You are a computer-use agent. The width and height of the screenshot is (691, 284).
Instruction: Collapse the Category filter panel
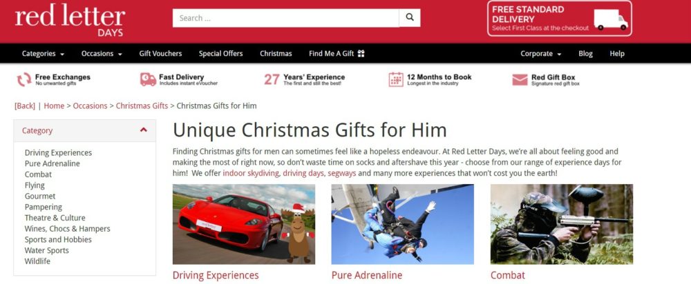pos(143,130)
